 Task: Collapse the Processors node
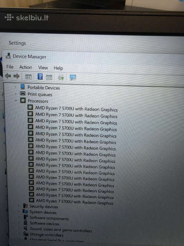point(16,100)
